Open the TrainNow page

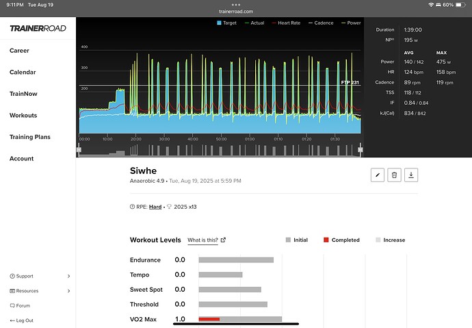(x=23, y=94)
